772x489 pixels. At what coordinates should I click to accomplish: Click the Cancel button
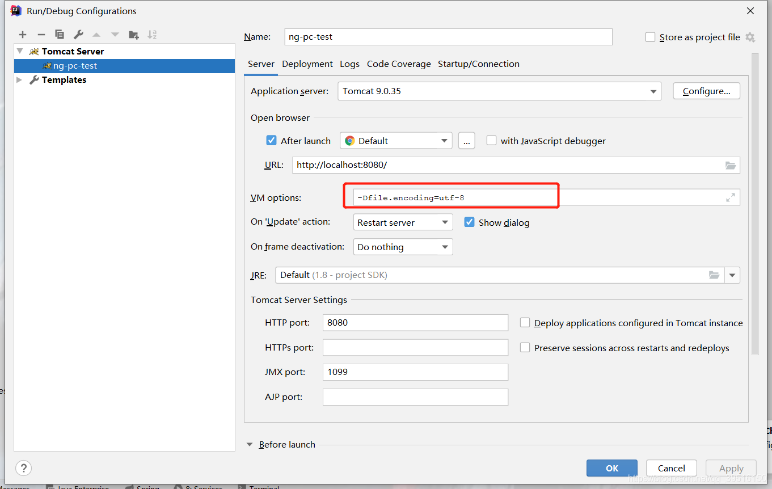pyautogui.click(x=672, y=468)
